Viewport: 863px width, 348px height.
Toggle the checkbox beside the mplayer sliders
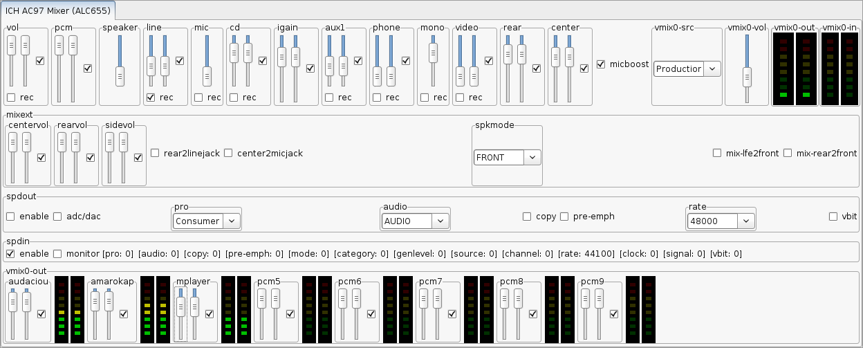210,314
